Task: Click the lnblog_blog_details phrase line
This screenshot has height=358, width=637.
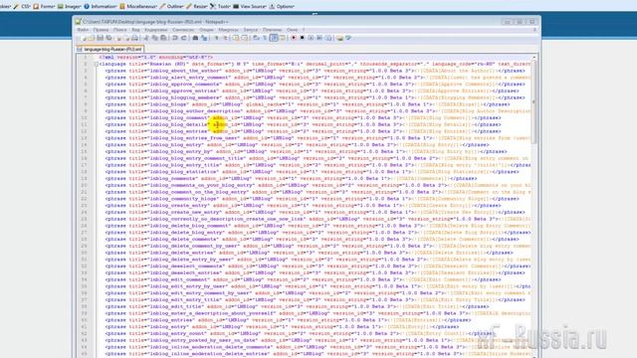Action: point(303,124)
